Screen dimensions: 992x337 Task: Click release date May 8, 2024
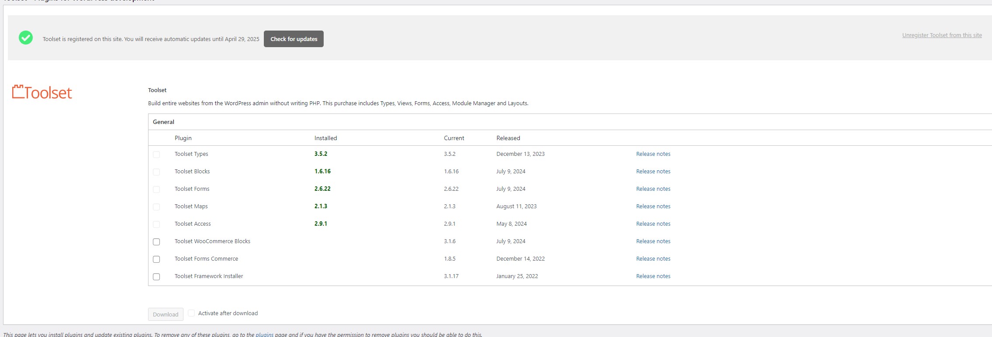click(x=512, y=224)
